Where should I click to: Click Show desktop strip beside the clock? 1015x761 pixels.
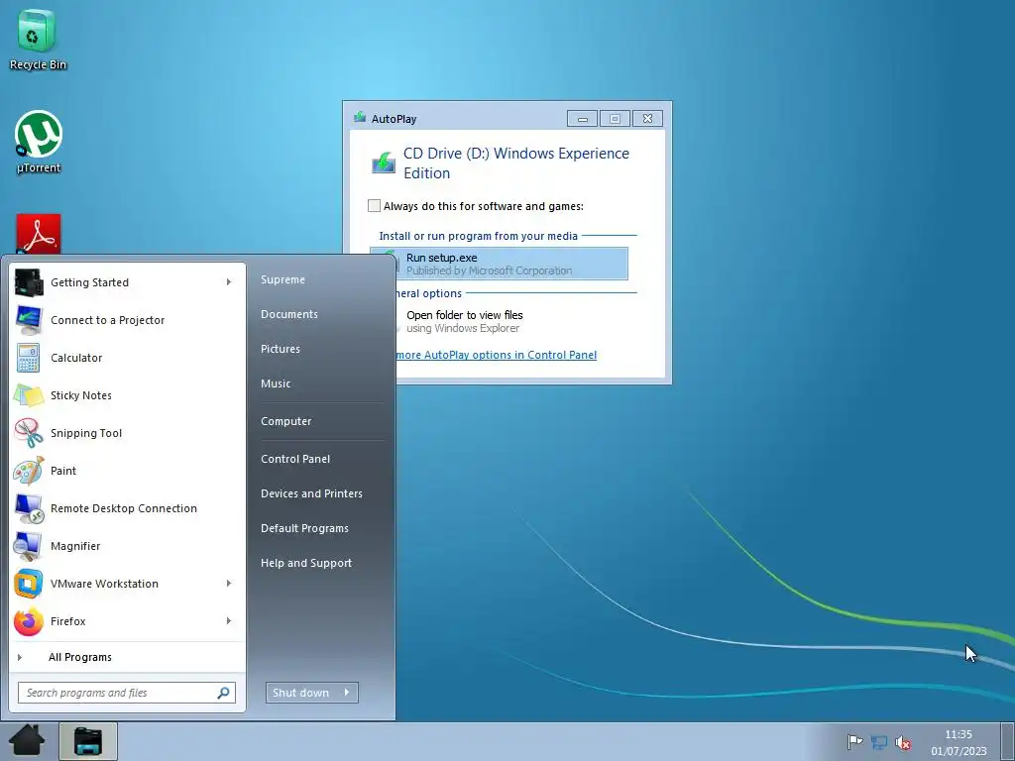click(x=1008, y=741)
